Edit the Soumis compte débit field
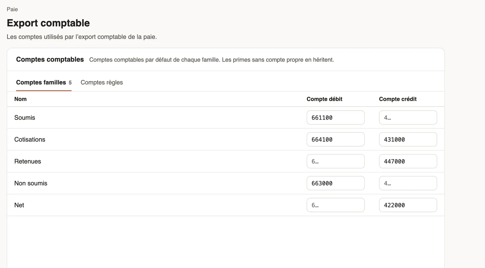The height and width of the screenshot is (268, 485). (336, 117)
